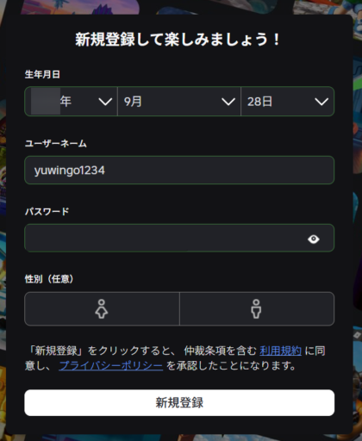The height and width of the screenshot is (441, 362).
Task: Click the 生年月日 birthday label
Action: [x=42, y=74]
